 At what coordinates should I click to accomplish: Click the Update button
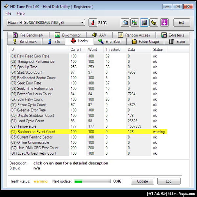point(142,181)
